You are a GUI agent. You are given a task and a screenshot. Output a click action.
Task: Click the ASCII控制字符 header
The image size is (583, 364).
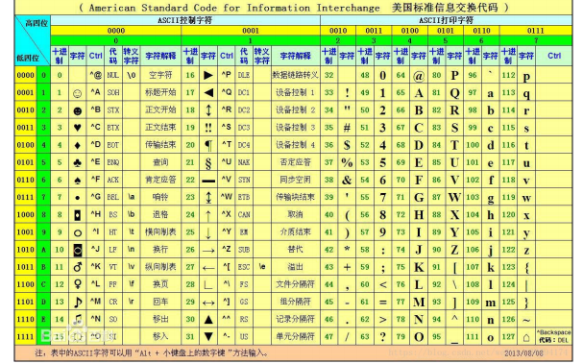point(184,20)
